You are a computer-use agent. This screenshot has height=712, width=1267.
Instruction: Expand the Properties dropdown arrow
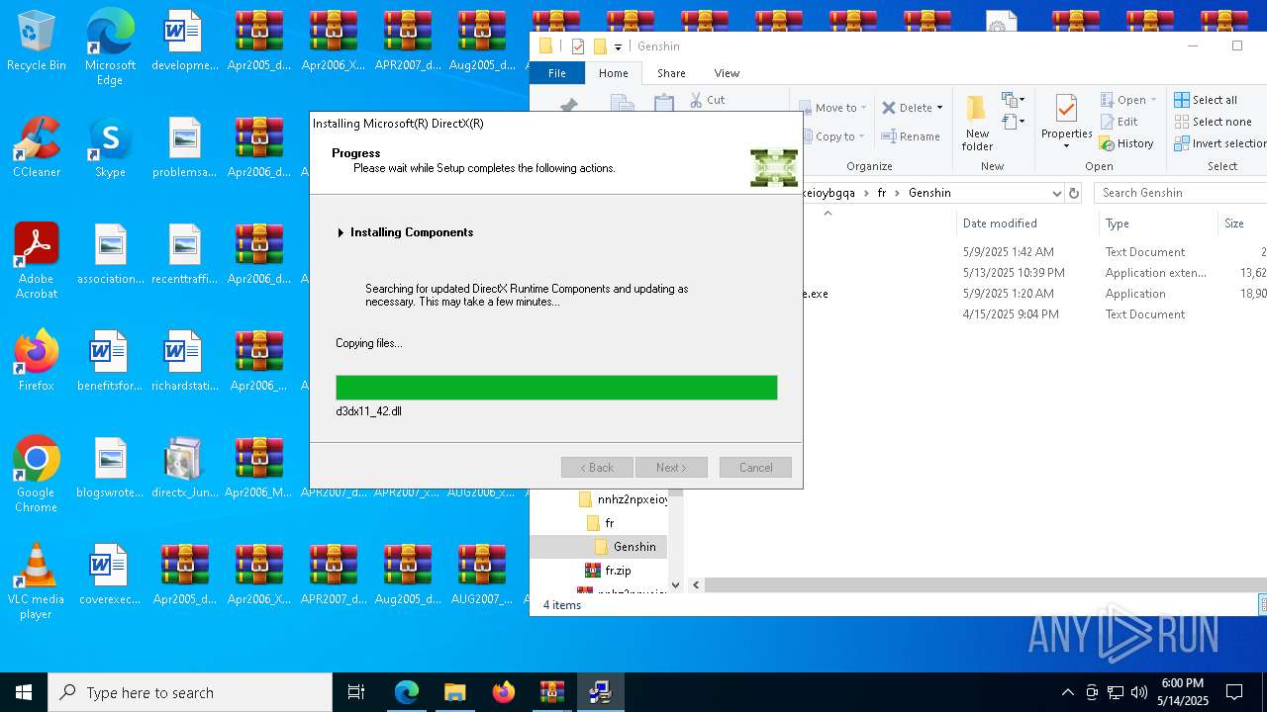coord(1066,146)
